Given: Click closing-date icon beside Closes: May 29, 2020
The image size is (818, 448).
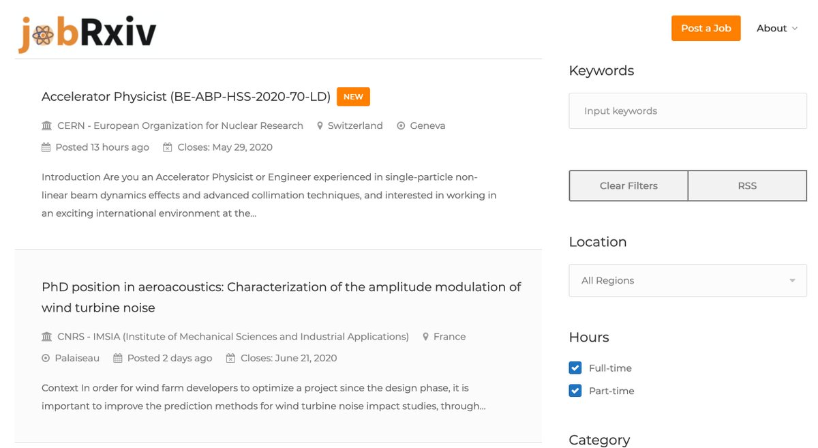Looking at the screenshot, I should coord(168,147).
